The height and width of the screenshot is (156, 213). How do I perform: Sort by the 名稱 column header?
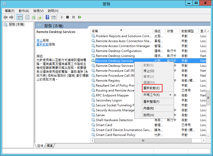(122, 31)
